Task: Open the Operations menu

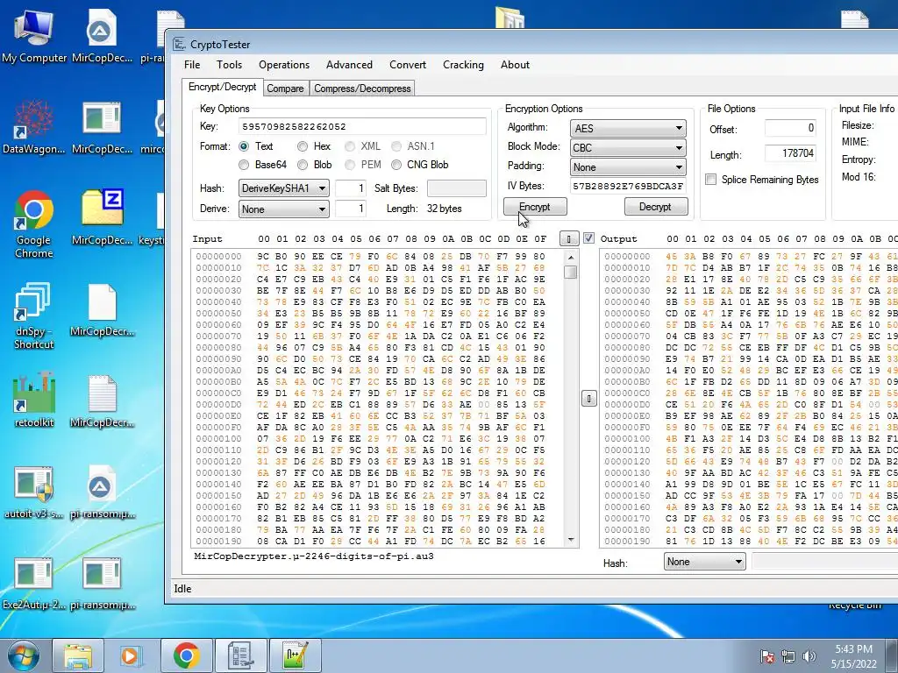Action: click(x=284, y=65)
